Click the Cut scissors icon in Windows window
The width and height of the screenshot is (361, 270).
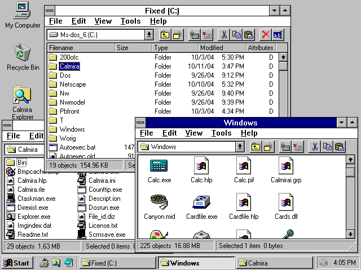click(x=315, y=147)
